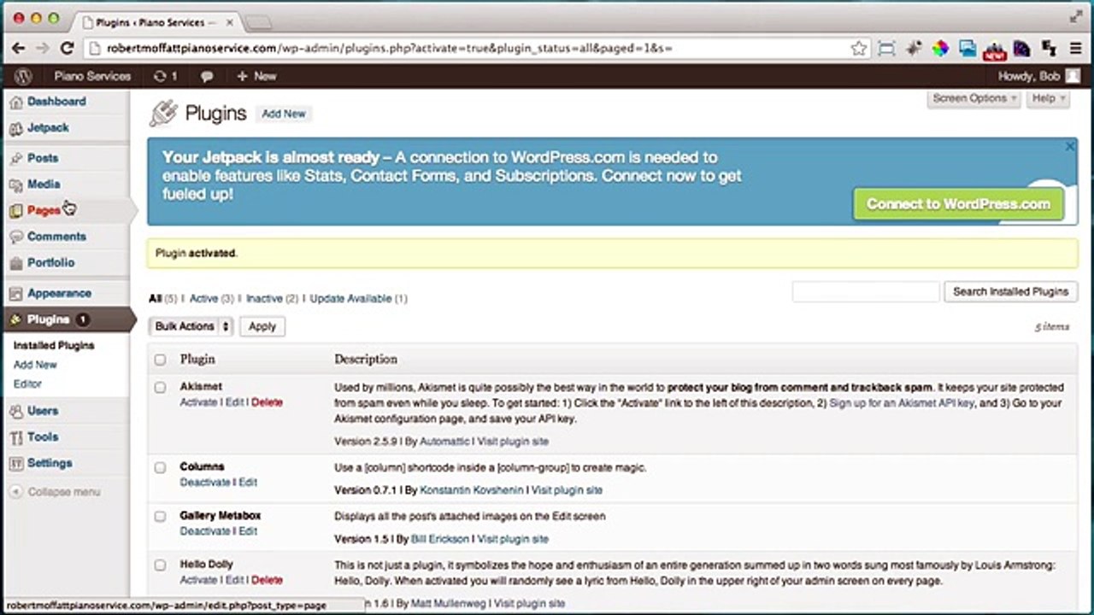Image resolution: width=1094 pixels, height=615 pixels.
Task: Reload the page with refresh icon
Action: [x=67, y=49]
